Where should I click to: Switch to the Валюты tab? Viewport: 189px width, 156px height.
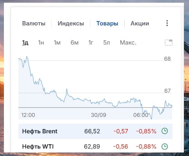[34, 23]
